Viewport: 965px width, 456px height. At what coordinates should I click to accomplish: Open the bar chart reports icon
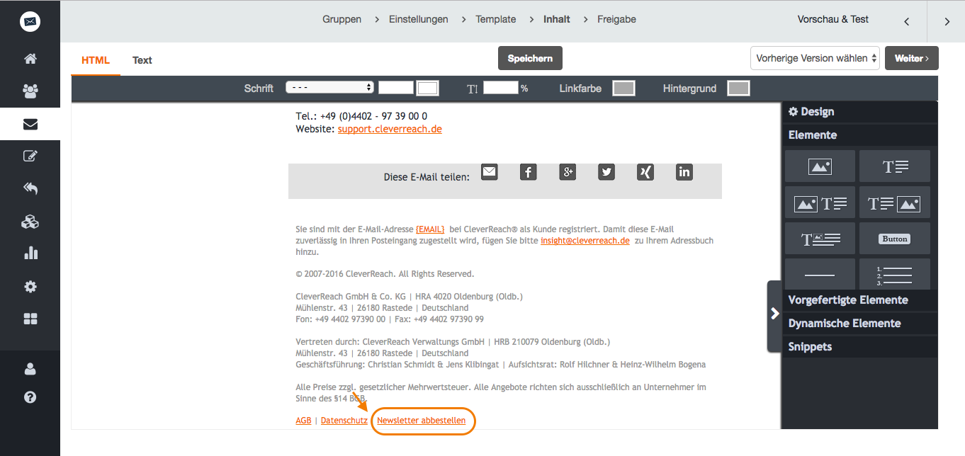point(30,253)
